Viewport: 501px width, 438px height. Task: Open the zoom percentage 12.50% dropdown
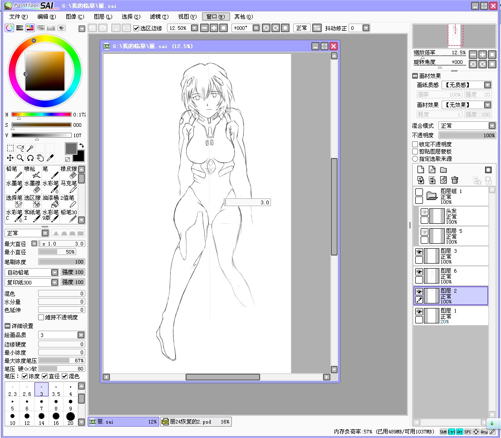194,28
